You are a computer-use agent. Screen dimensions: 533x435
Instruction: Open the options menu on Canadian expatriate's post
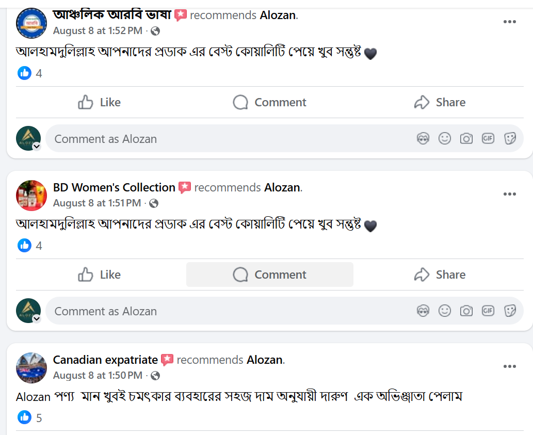coord(510,366)
